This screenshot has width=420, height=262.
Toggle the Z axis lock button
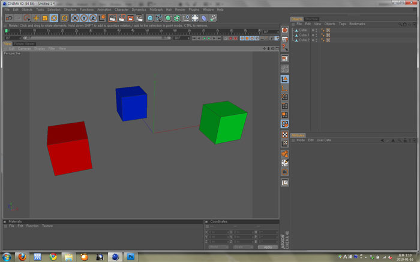click(92, 18)
